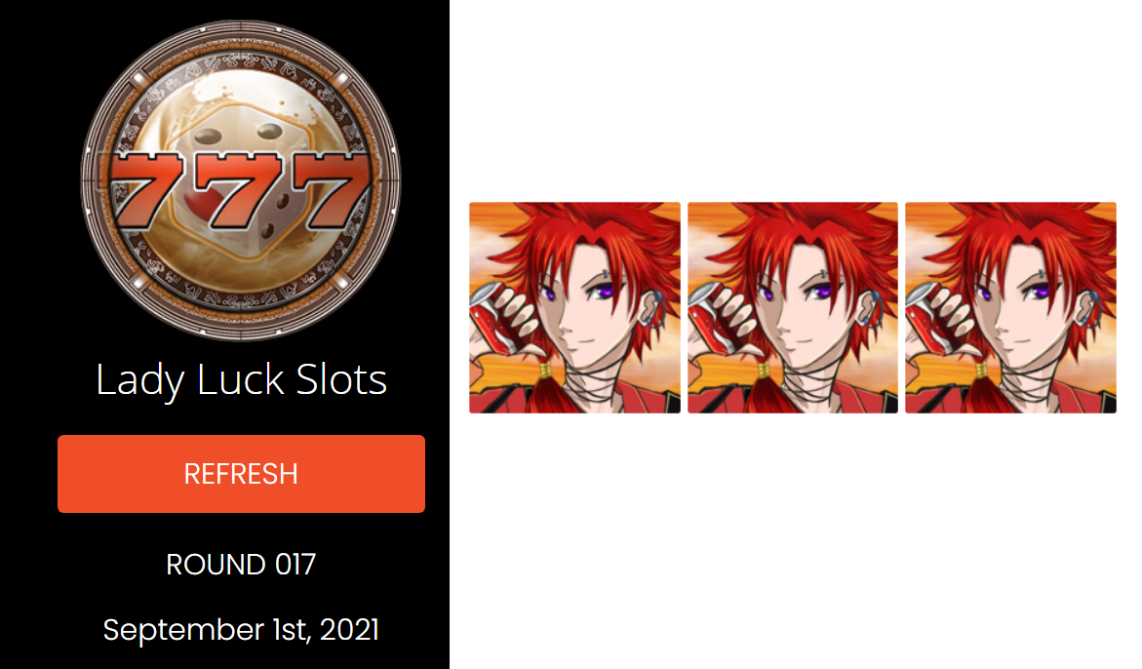Click the character's earring in second reel

873,309
